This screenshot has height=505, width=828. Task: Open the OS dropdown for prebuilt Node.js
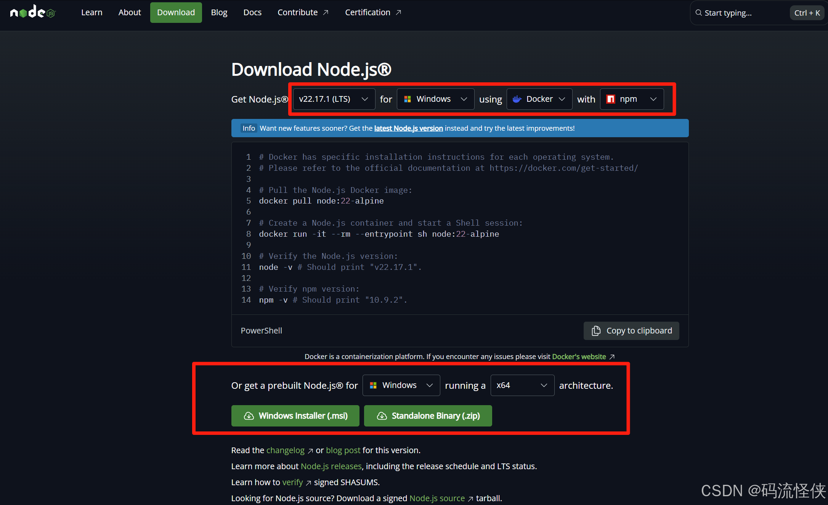(x=401, y=385)
